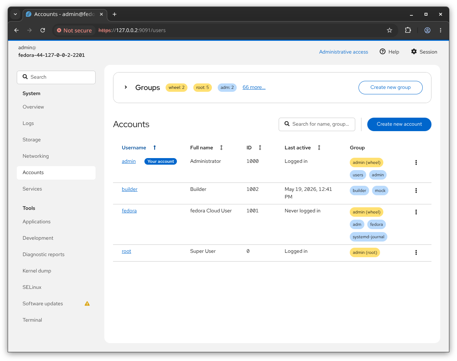
Task: Expand the Groups section chevron
Action: point(126,87)
